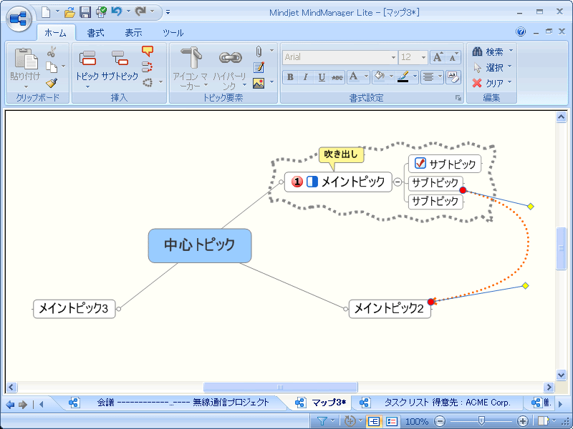Click the horizontal scrollbar thumb

280,387
